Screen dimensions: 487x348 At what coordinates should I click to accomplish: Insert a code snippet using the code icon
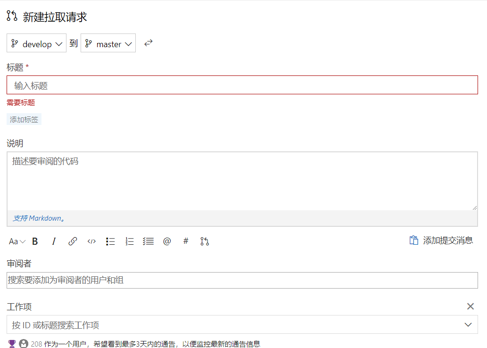[x=91, y=241]
